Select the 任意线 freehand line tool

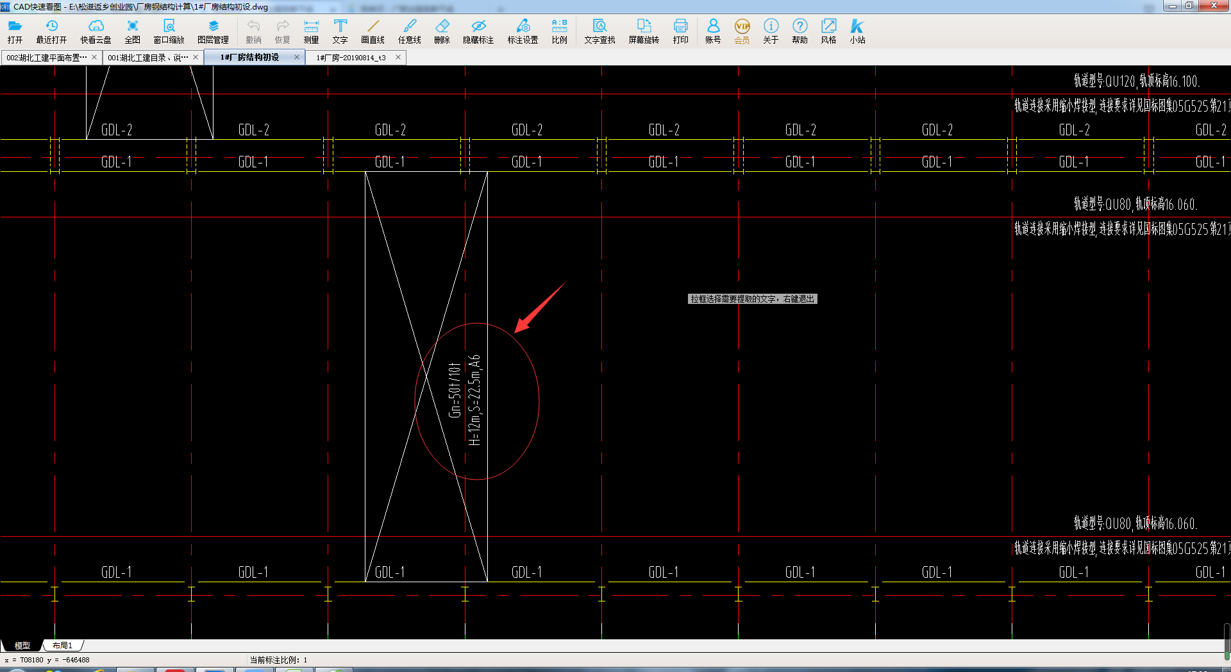click(x=409, y=31)
